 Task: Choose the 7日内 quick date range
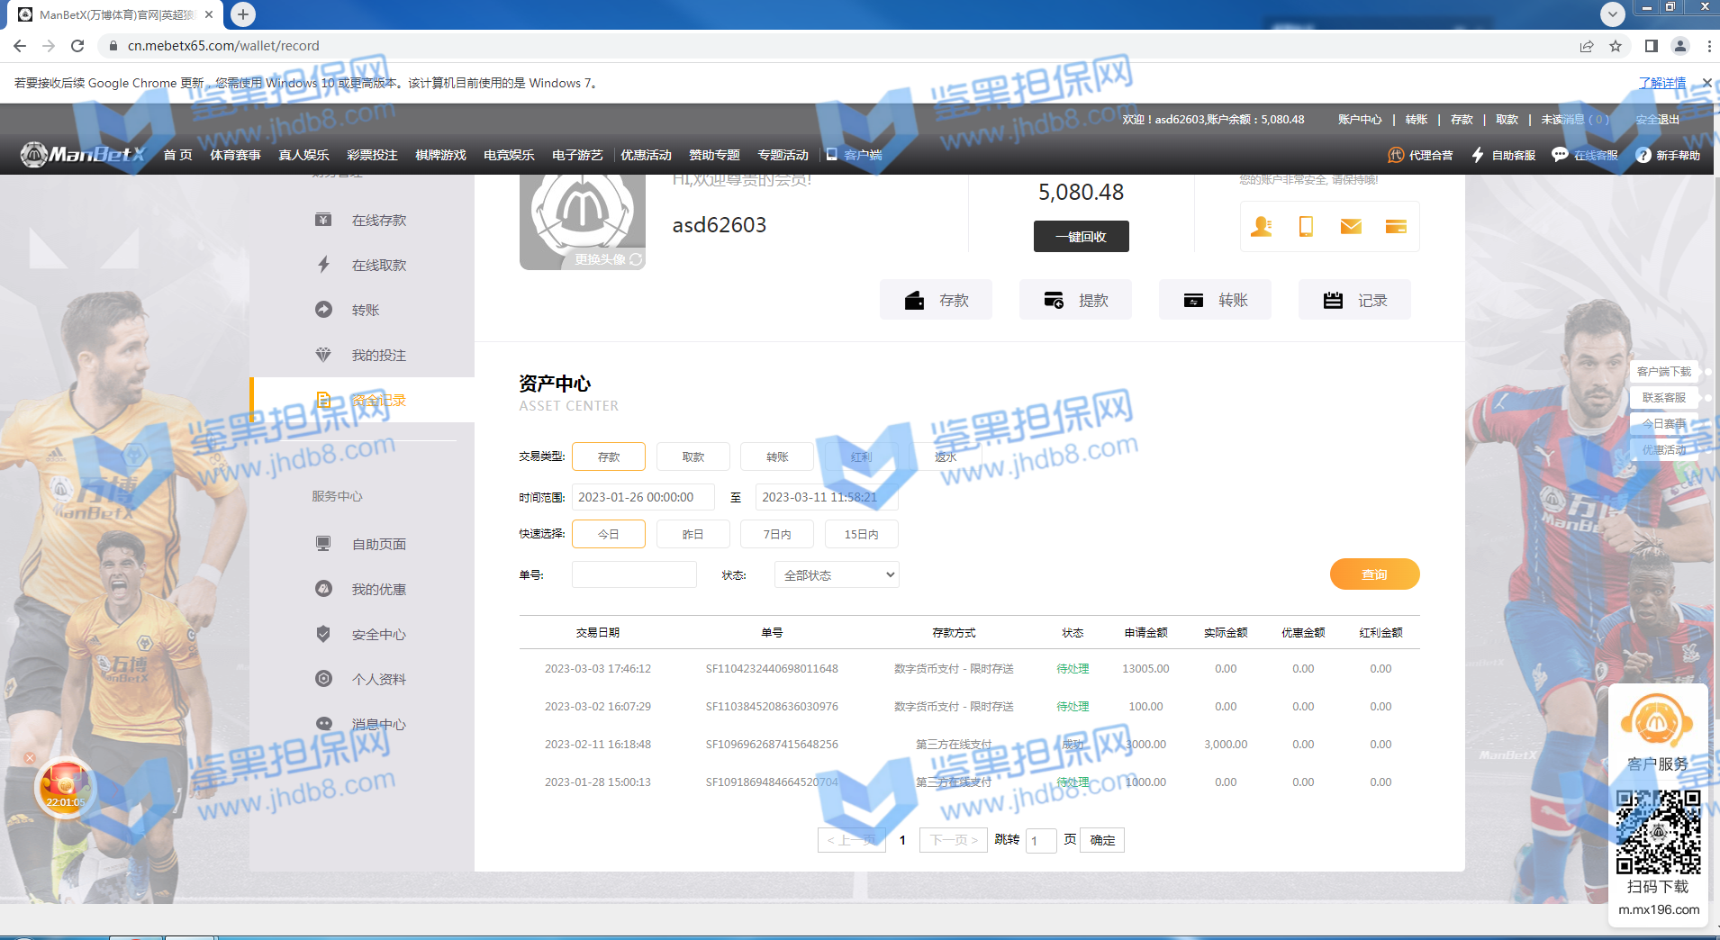point(776,535)
